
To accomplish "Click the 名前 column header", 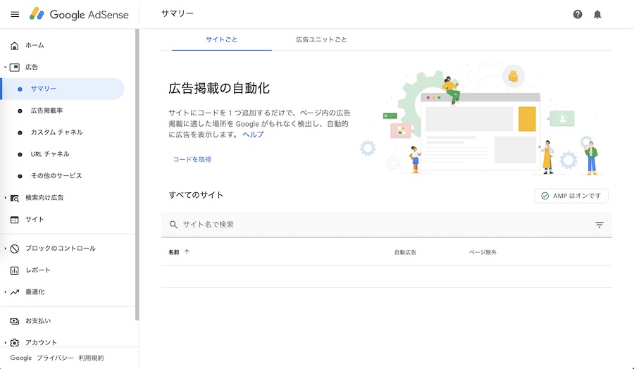I will click(x=174, y=252).
